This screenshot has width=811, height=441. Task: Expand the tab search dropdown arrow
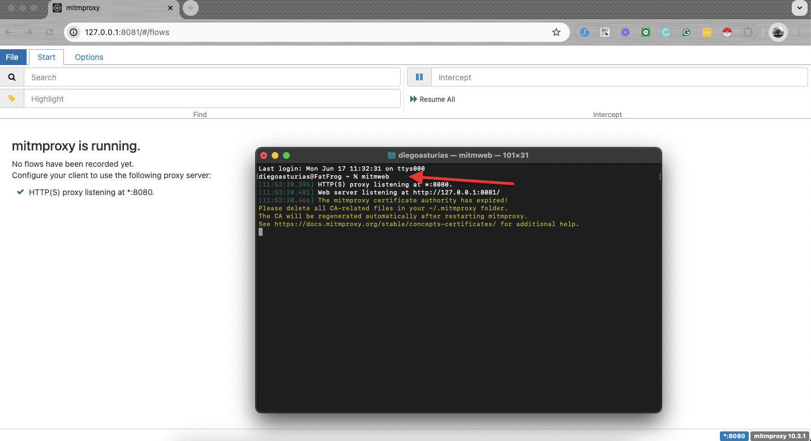799,8
